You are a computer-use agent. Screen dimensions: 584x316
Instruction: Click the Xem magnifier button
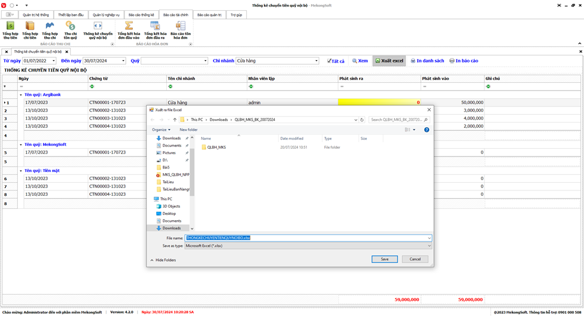click(x=360, y=61)
